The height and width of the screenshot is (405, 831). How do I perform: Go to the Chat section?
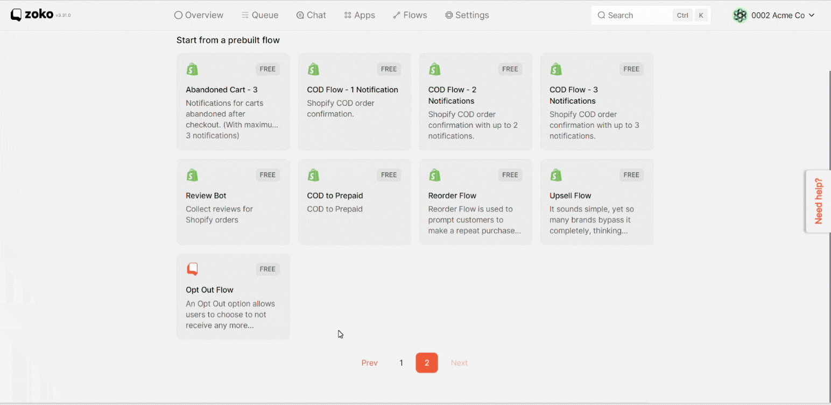point(311,15)
